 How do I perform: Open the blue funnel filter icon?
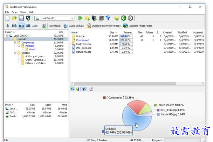(108, 18)
